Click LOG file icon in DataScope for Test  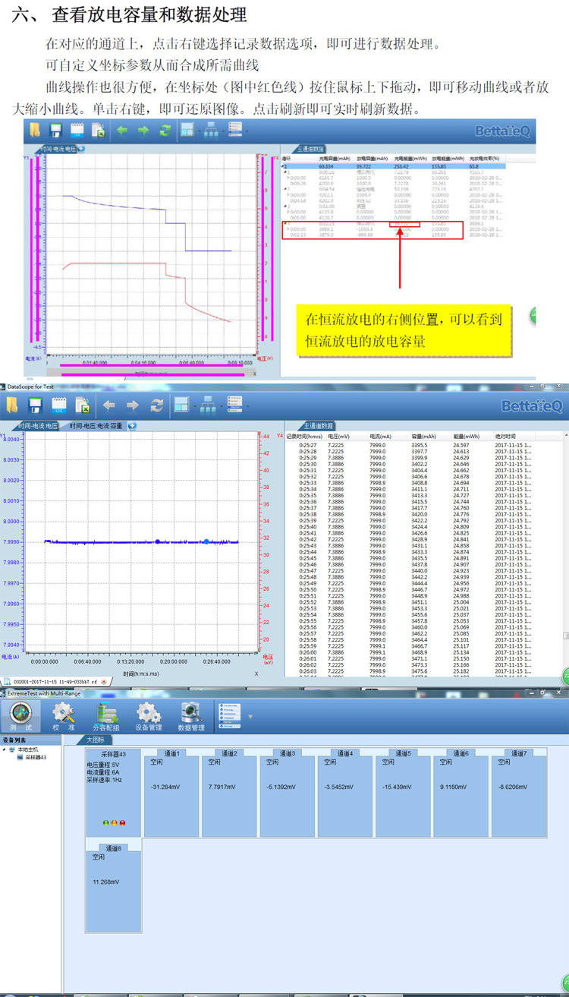point(58,405)
